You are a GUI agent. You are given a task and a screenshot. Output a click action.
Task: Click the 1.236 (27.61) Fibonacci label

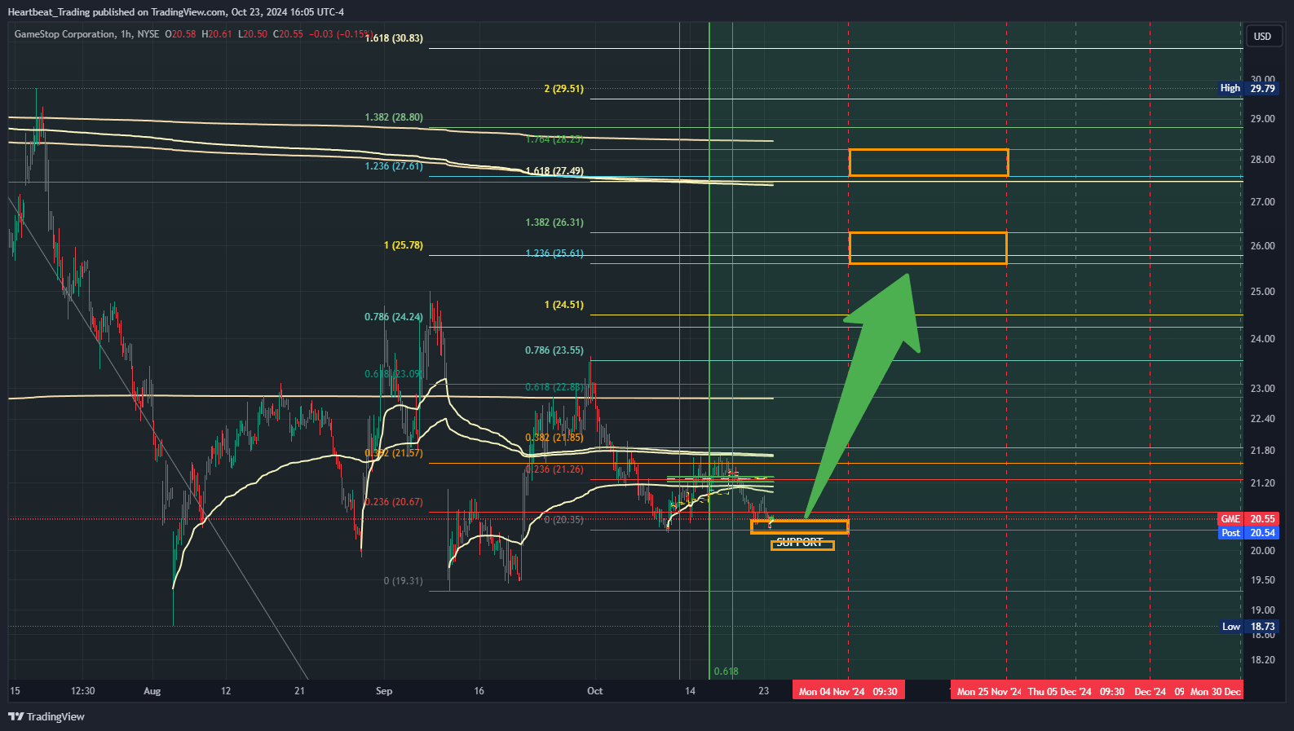pyautogui.click(x=394, y=166)
